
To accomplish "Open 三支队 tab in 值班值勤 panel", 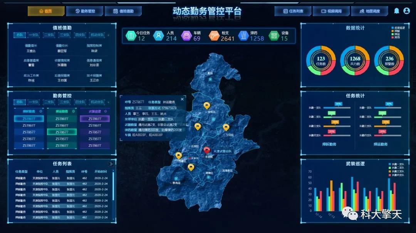I will (64, 35).
